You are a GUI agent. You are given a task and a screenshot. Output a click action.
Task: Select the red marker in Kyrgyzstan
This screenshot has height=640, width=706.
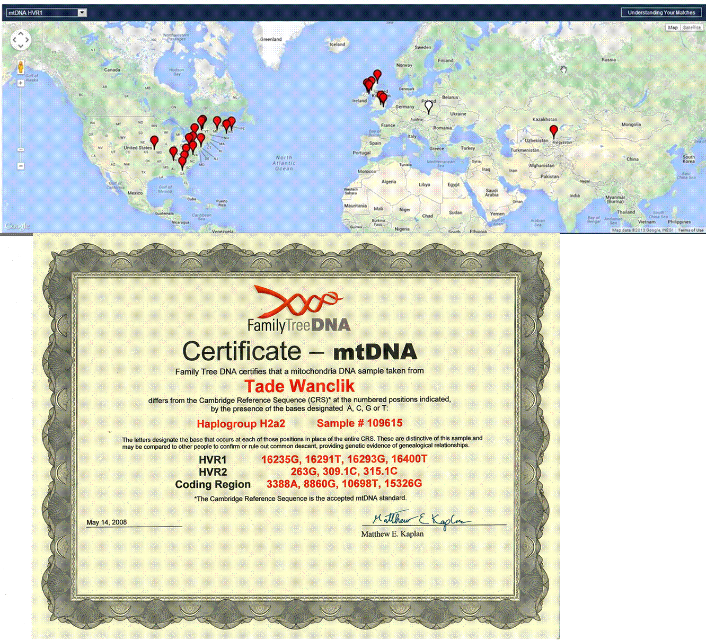click(554, 131)
